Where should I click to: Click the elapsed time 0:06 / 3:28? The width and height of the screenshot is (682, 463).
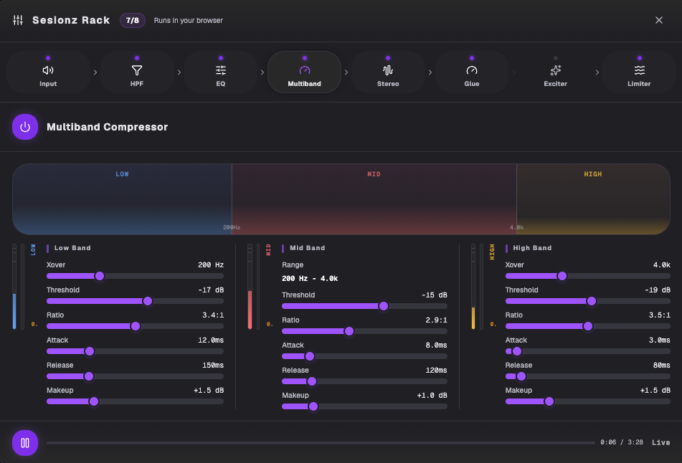point(622,442)
